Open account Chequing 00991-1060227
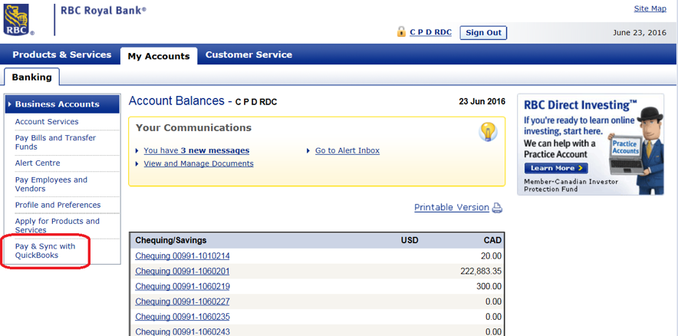The height and width of the screenshot is (336, 678). click(x=183, y=301)
